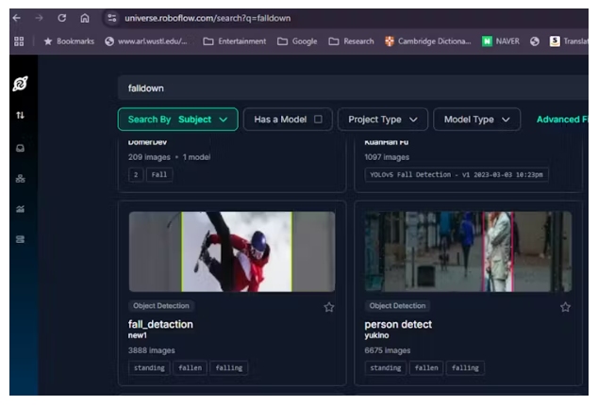Click the NAVER bookmark icon
Screen dimensions: 598x405
point(488,40)
